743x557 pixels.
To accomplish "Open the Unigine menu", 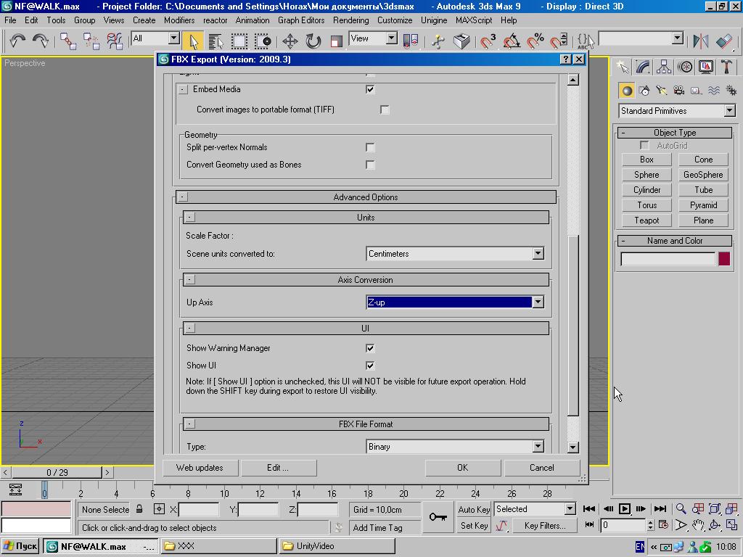I will pyautogui.click(x=434, y=20).
